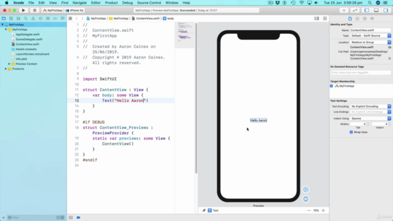Open the Report navigator
Screen dimensions: 393x221
[x=63, y=18]
